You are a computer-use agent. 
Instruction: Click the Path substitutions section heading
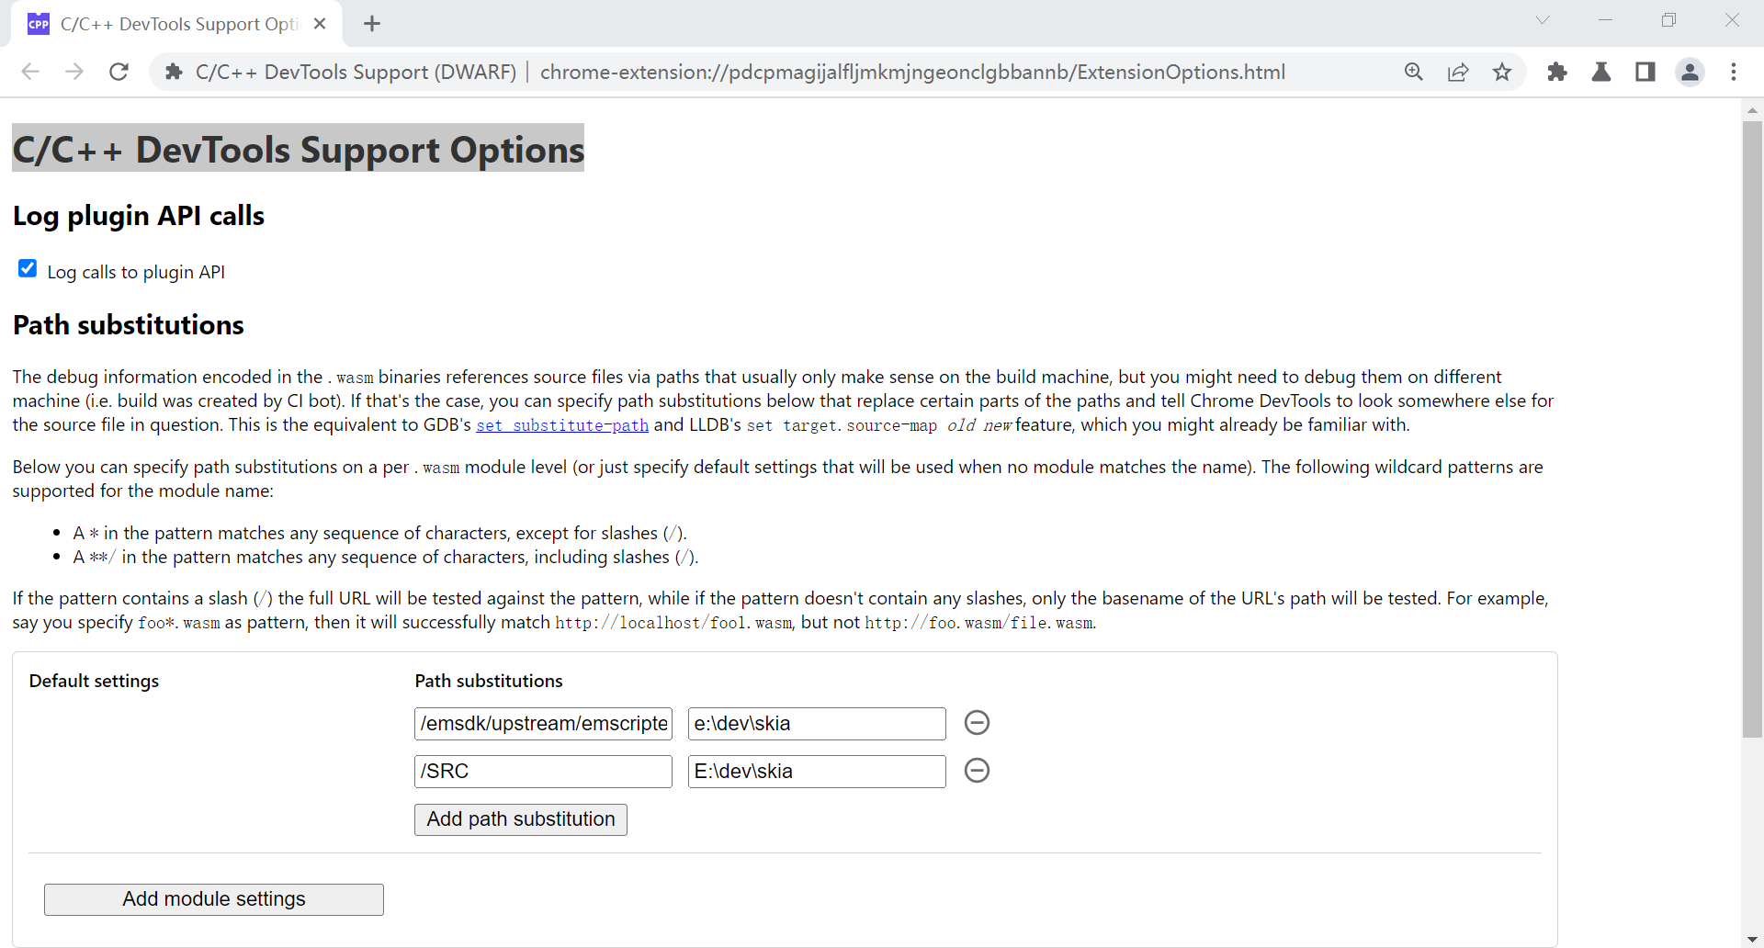(129, 325)
